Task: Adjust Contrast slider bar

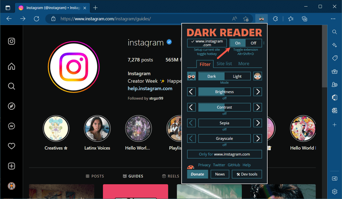Action: (224, 107)
